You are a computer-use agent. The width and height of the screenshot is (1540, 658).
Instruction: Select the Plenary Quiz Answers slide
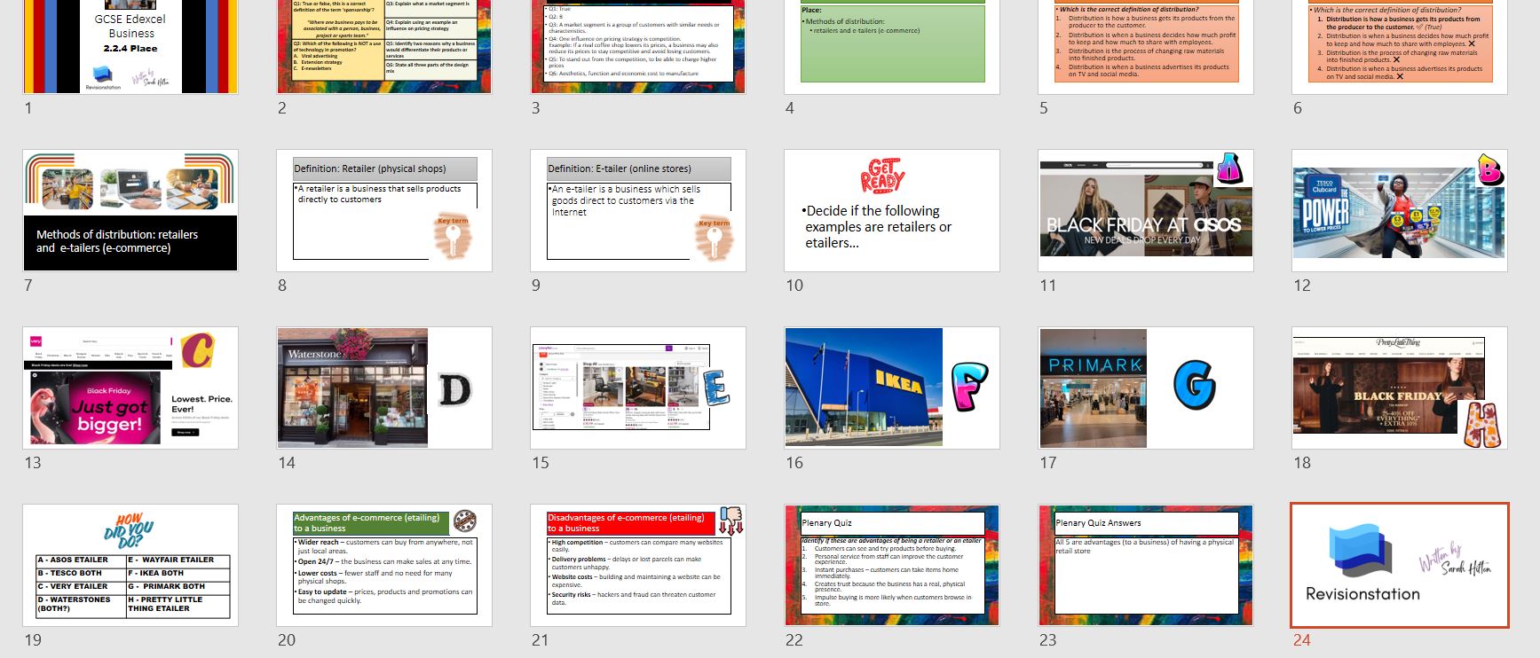pyautogui.click(x=1146, y=565)
